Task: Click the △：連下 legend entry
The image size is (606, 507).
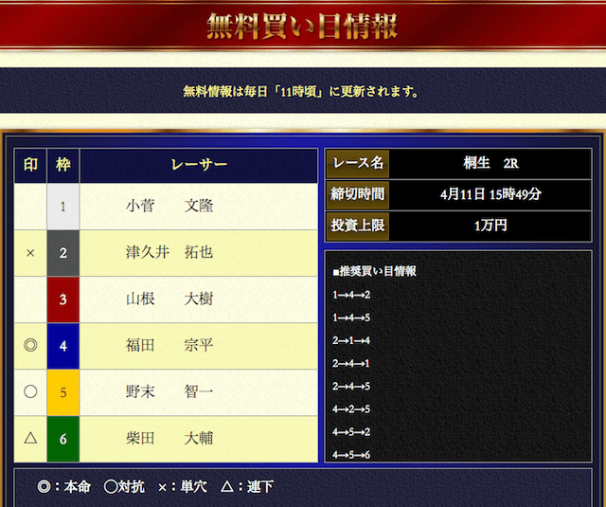Action: click(x=247, y=486)
